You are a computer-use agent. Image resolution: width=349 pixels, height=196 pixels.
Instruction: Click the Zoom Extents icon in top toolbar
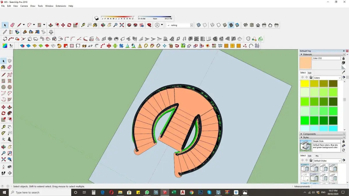(122, 25)
